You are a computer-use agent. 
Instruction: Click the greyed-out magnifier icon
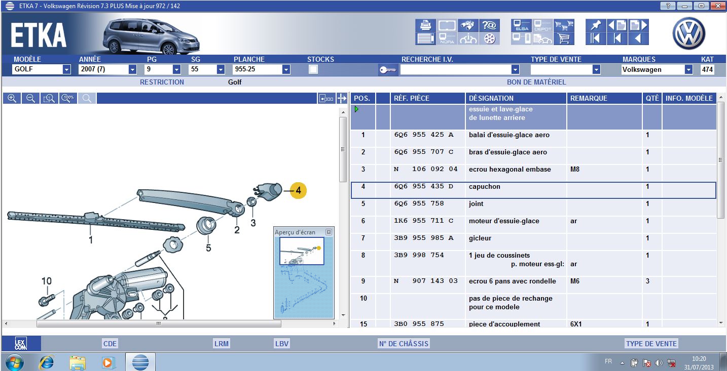click(x=87, y=98)
